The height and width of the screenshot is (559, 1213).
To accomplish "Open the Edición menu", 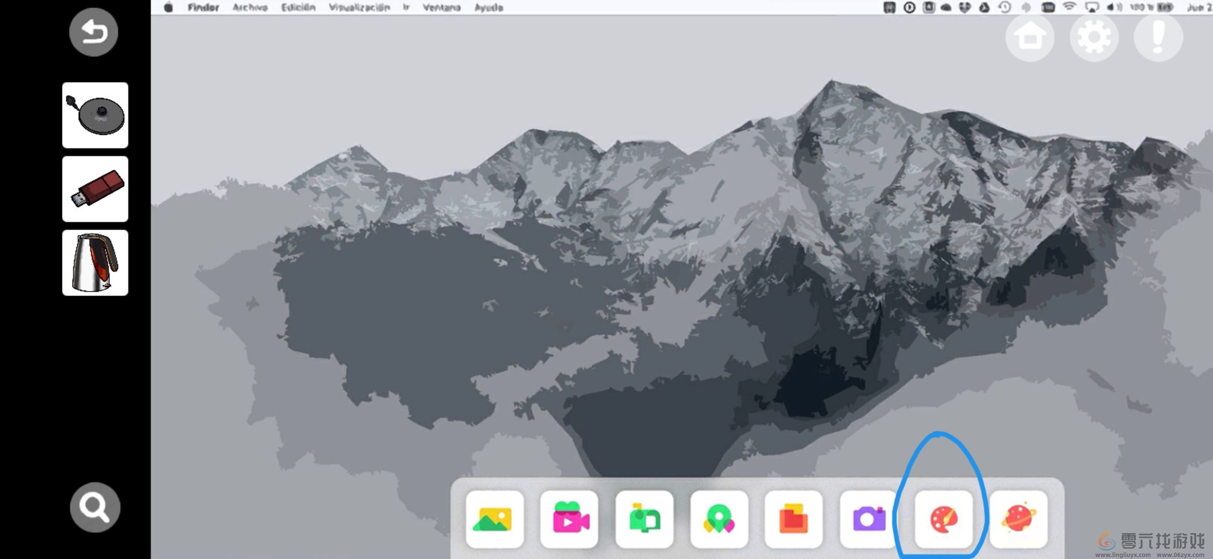I will point(298,7).
